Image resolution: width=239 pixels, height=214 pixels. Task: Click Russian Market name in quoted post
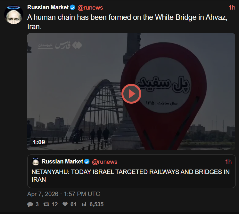tap(62, 162)
